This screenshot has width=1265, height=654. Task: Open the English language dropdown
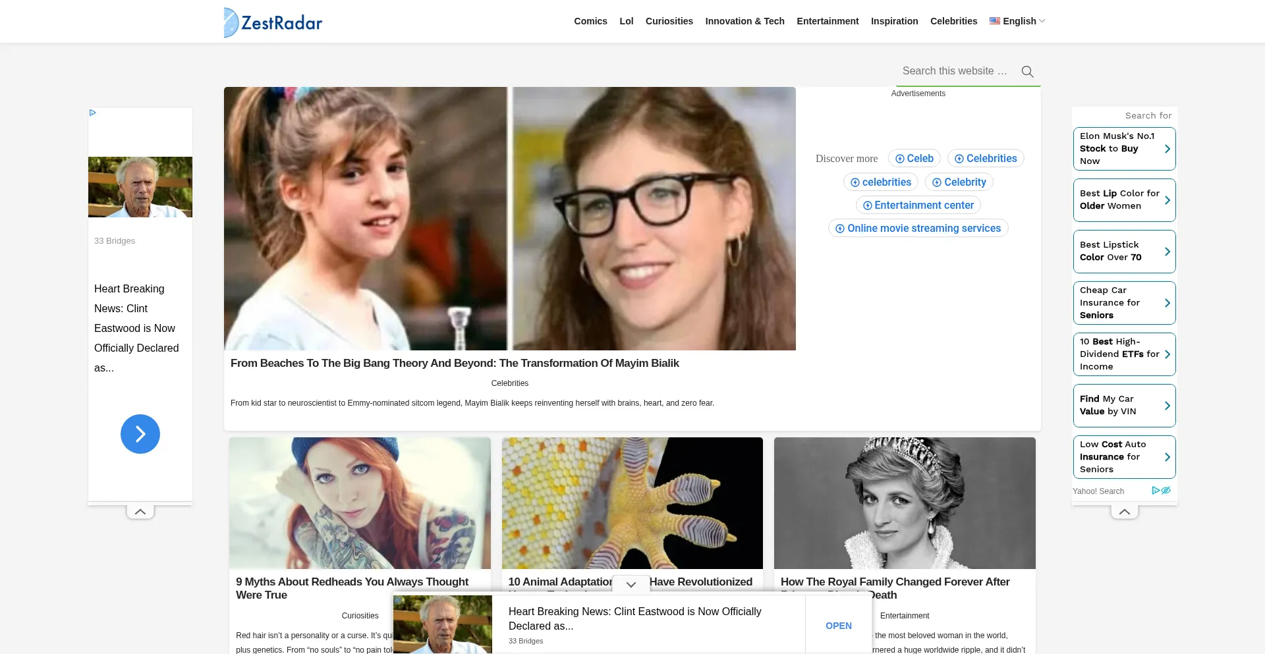pos(1018,21)
